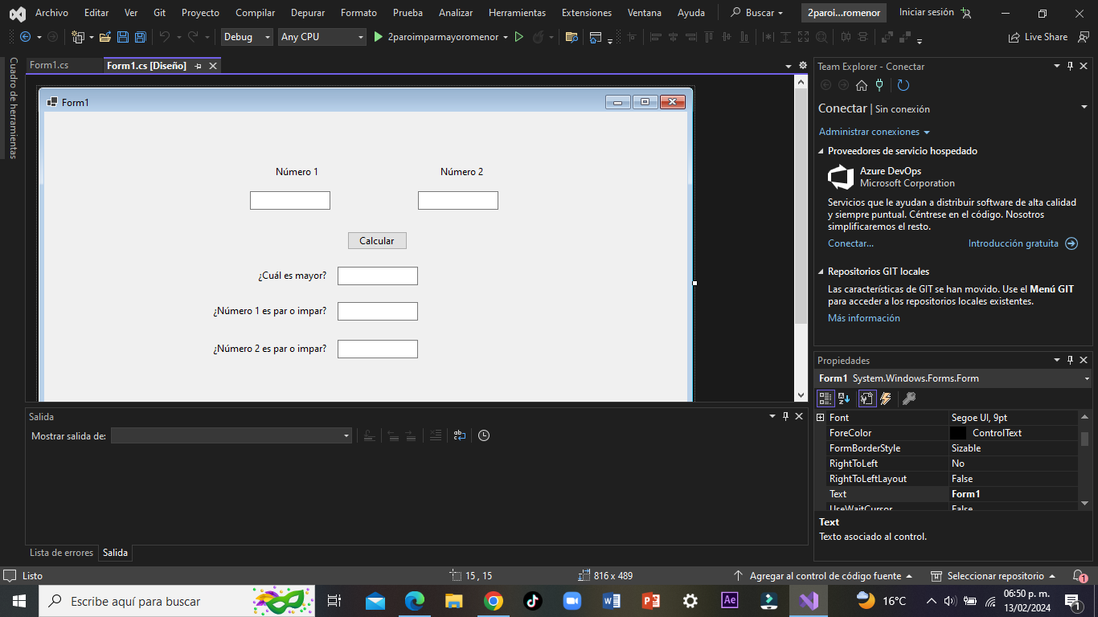Click the Save All toolbar icon
Viewport: 1098px width, 617px height.
tap(141, 37)
